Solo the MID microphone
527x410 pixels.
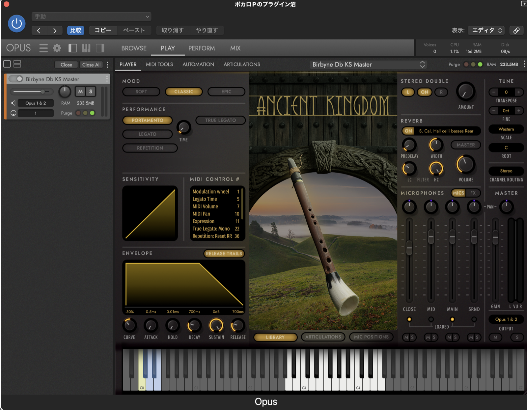pos(434,337)
